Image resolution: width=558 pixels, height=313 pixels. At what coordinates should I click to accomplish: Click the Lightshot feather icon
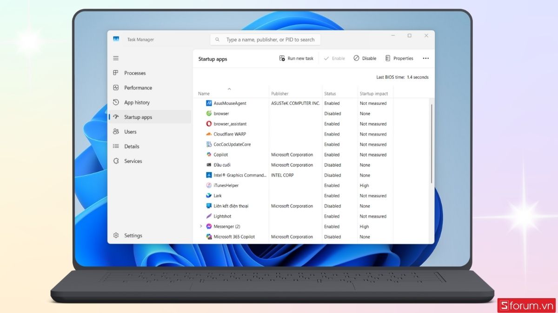point(209,216)
